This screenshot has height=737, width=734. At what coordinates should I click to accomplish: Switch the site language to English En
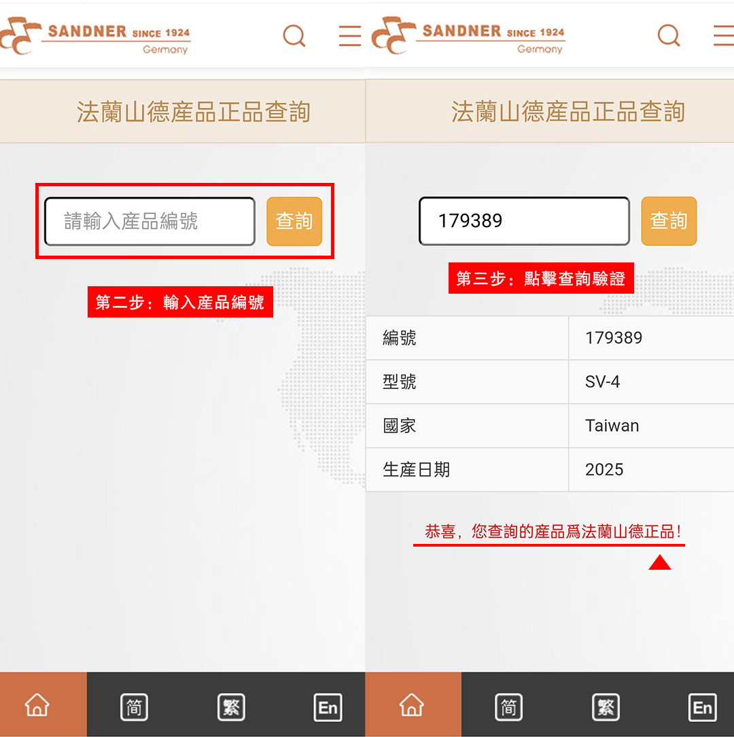(328, 707)
